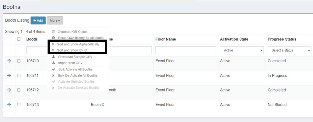Check the checkbox for booth 196710

point(19,61)
